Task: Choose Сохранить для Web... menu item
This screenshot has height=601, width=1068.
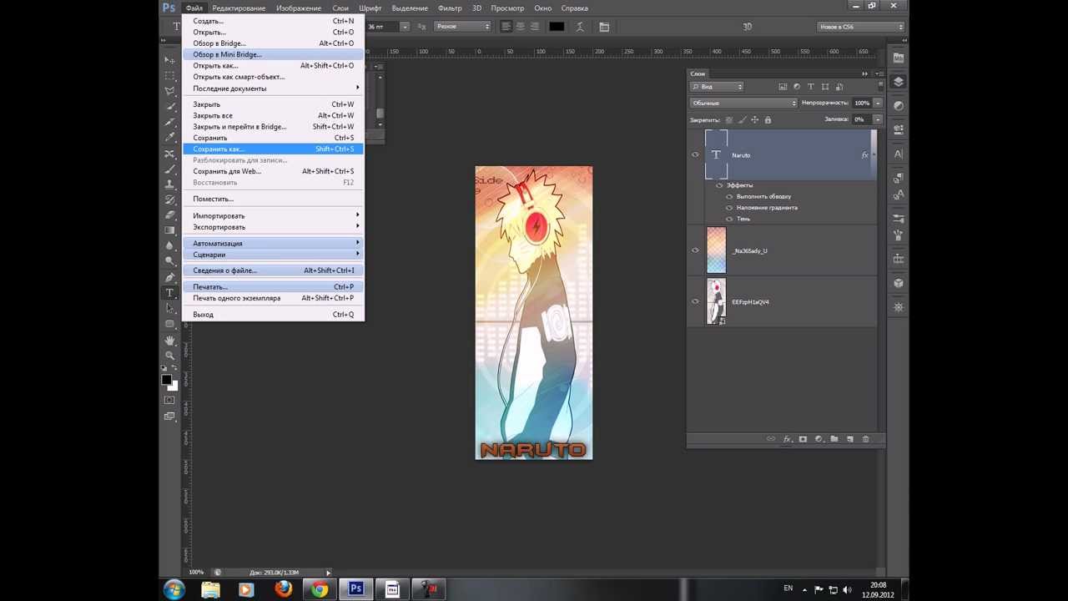Action: pos(273,171)
